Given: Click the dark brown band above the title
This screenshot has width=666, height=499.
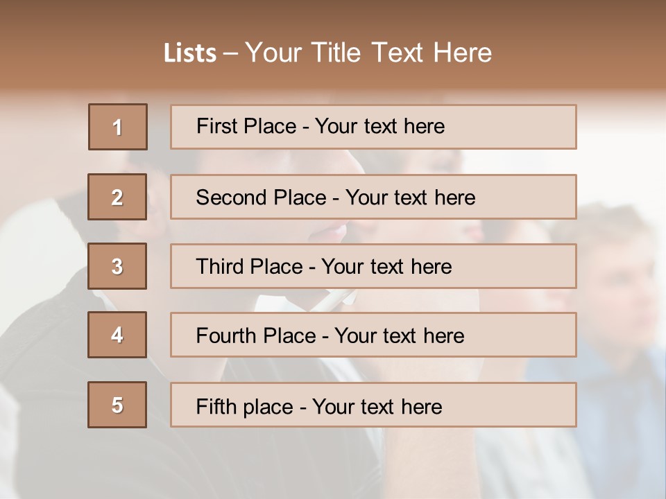Looking at the screenshot, I should [333, 14].
